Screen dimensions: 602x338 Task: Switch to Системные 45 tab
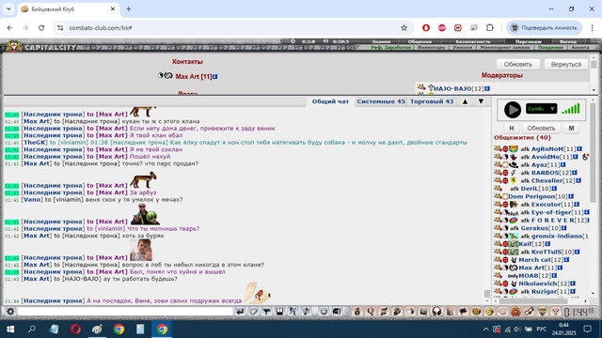(381, 101)
